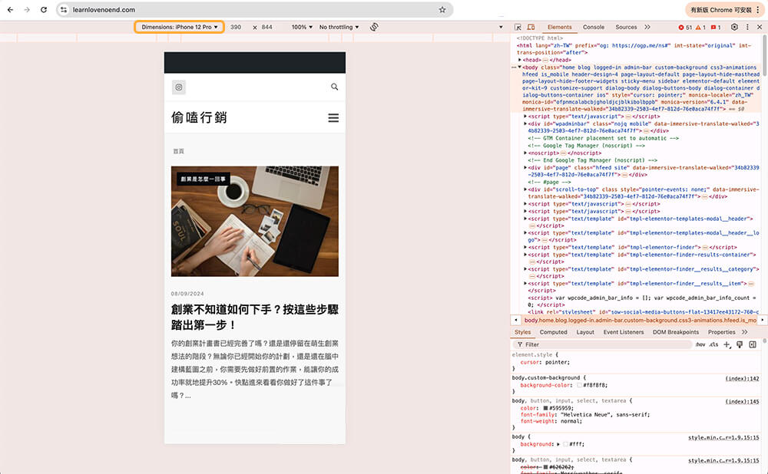
Task: Expand the div id wpadminbar node
Action: click(x=525, y=123)
